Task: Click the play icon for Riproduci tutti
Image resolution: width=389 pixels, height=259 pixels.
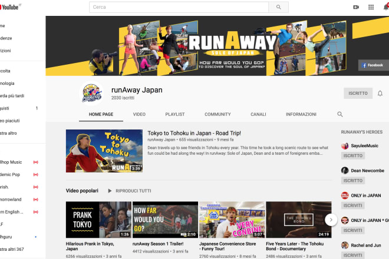Action: click(110, 191)
